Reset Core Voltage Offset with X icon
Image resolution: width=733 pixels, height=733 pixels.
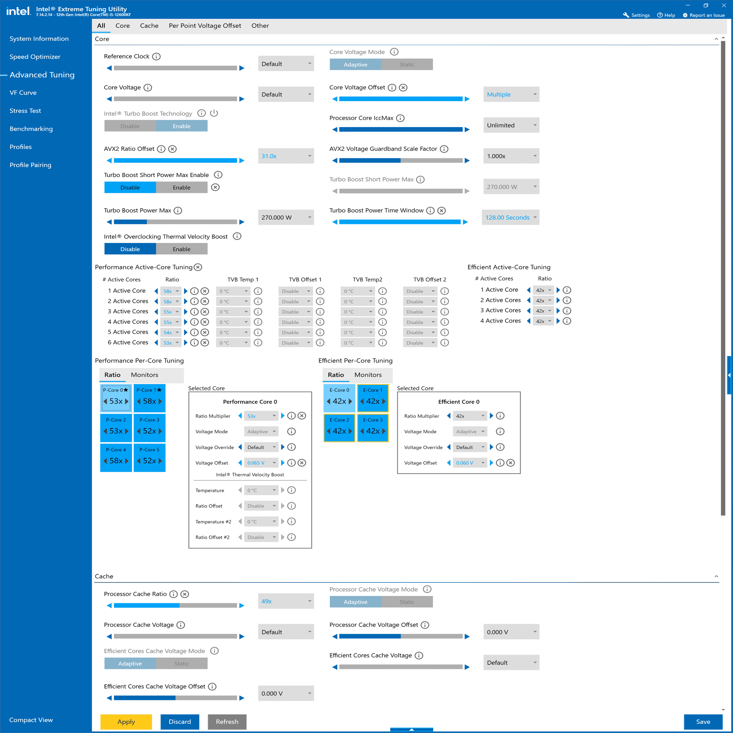(x=403, y=88)
